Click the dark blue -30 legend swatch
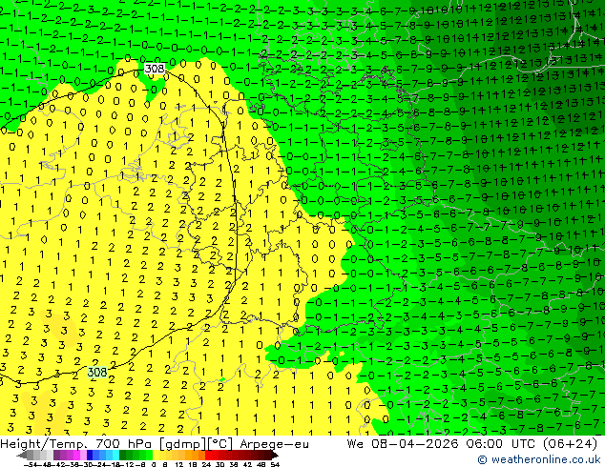This screenshot has height=467, width=605. click(90, 455)
